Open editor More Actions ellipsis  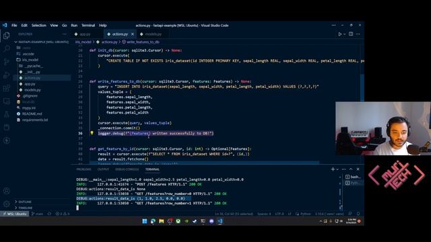point(358,34)
